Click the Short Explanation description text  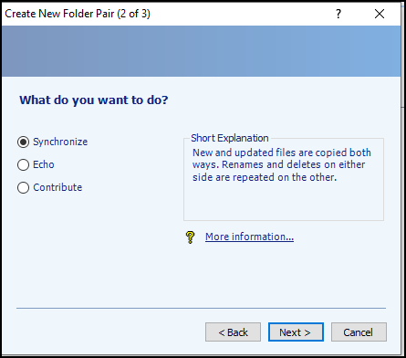coord(282,164)
